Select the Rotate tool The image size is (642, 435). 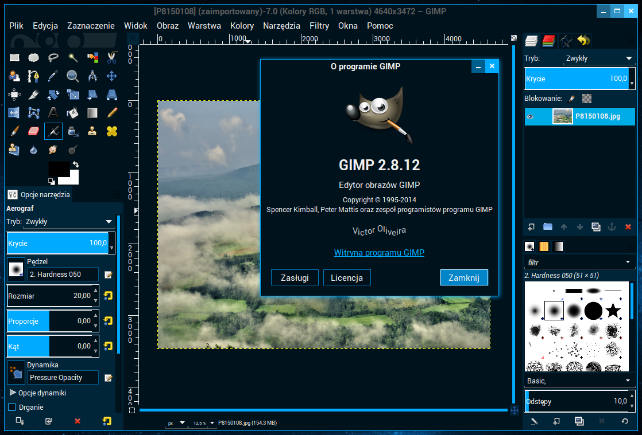tap(53, 95)
